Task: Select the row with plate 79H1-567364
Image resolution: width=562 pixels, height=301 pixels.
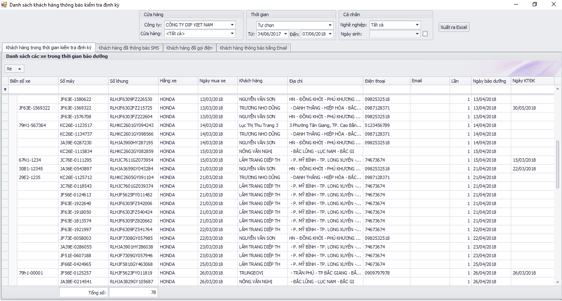Action: point(32,125)
